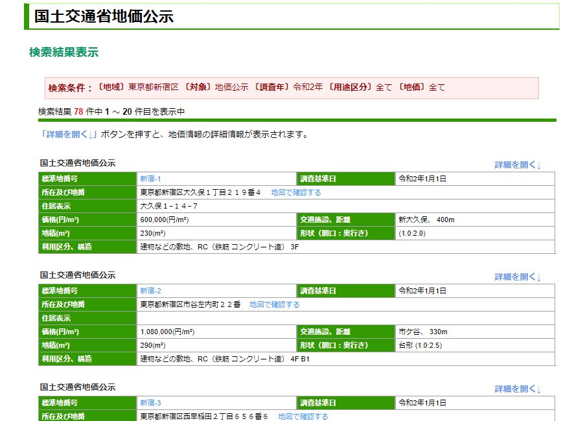Screen dimensions: 585x421
Task: Click 地図で確認する for 大久保1丁目219番4
Action: (296, 192)
